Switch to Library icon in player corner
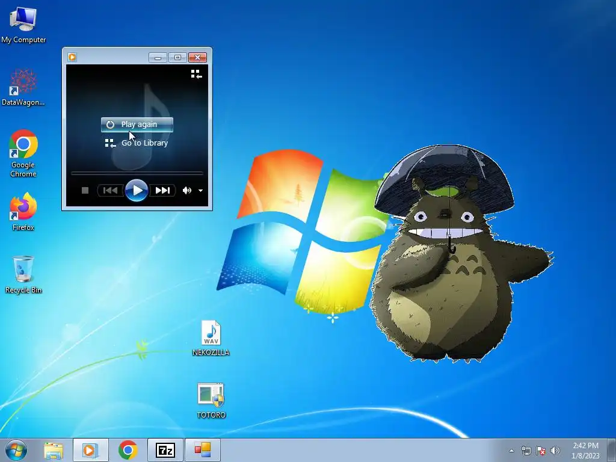 [197, 74]
